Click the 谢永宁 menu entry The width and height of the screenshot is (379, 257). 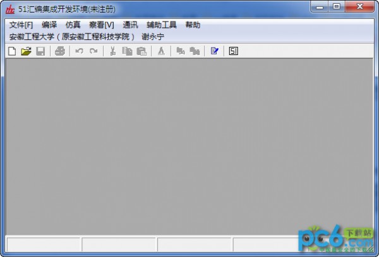[153, 37]
